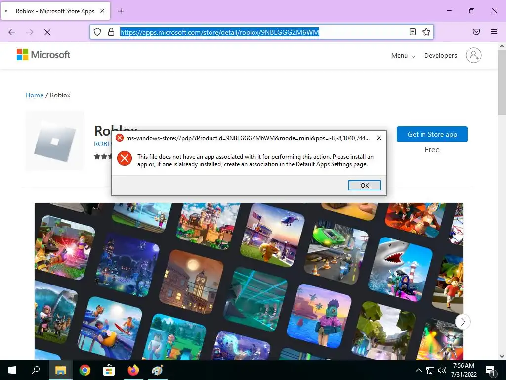
Task: Click the Roblox breadcrumb text
Action: click(60, 95)
